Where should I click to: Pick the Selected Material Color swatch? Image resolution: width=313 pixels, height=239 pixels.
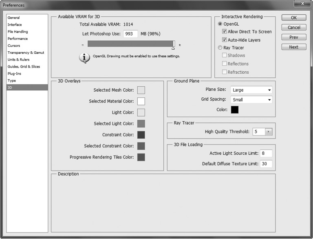point(141,101)
